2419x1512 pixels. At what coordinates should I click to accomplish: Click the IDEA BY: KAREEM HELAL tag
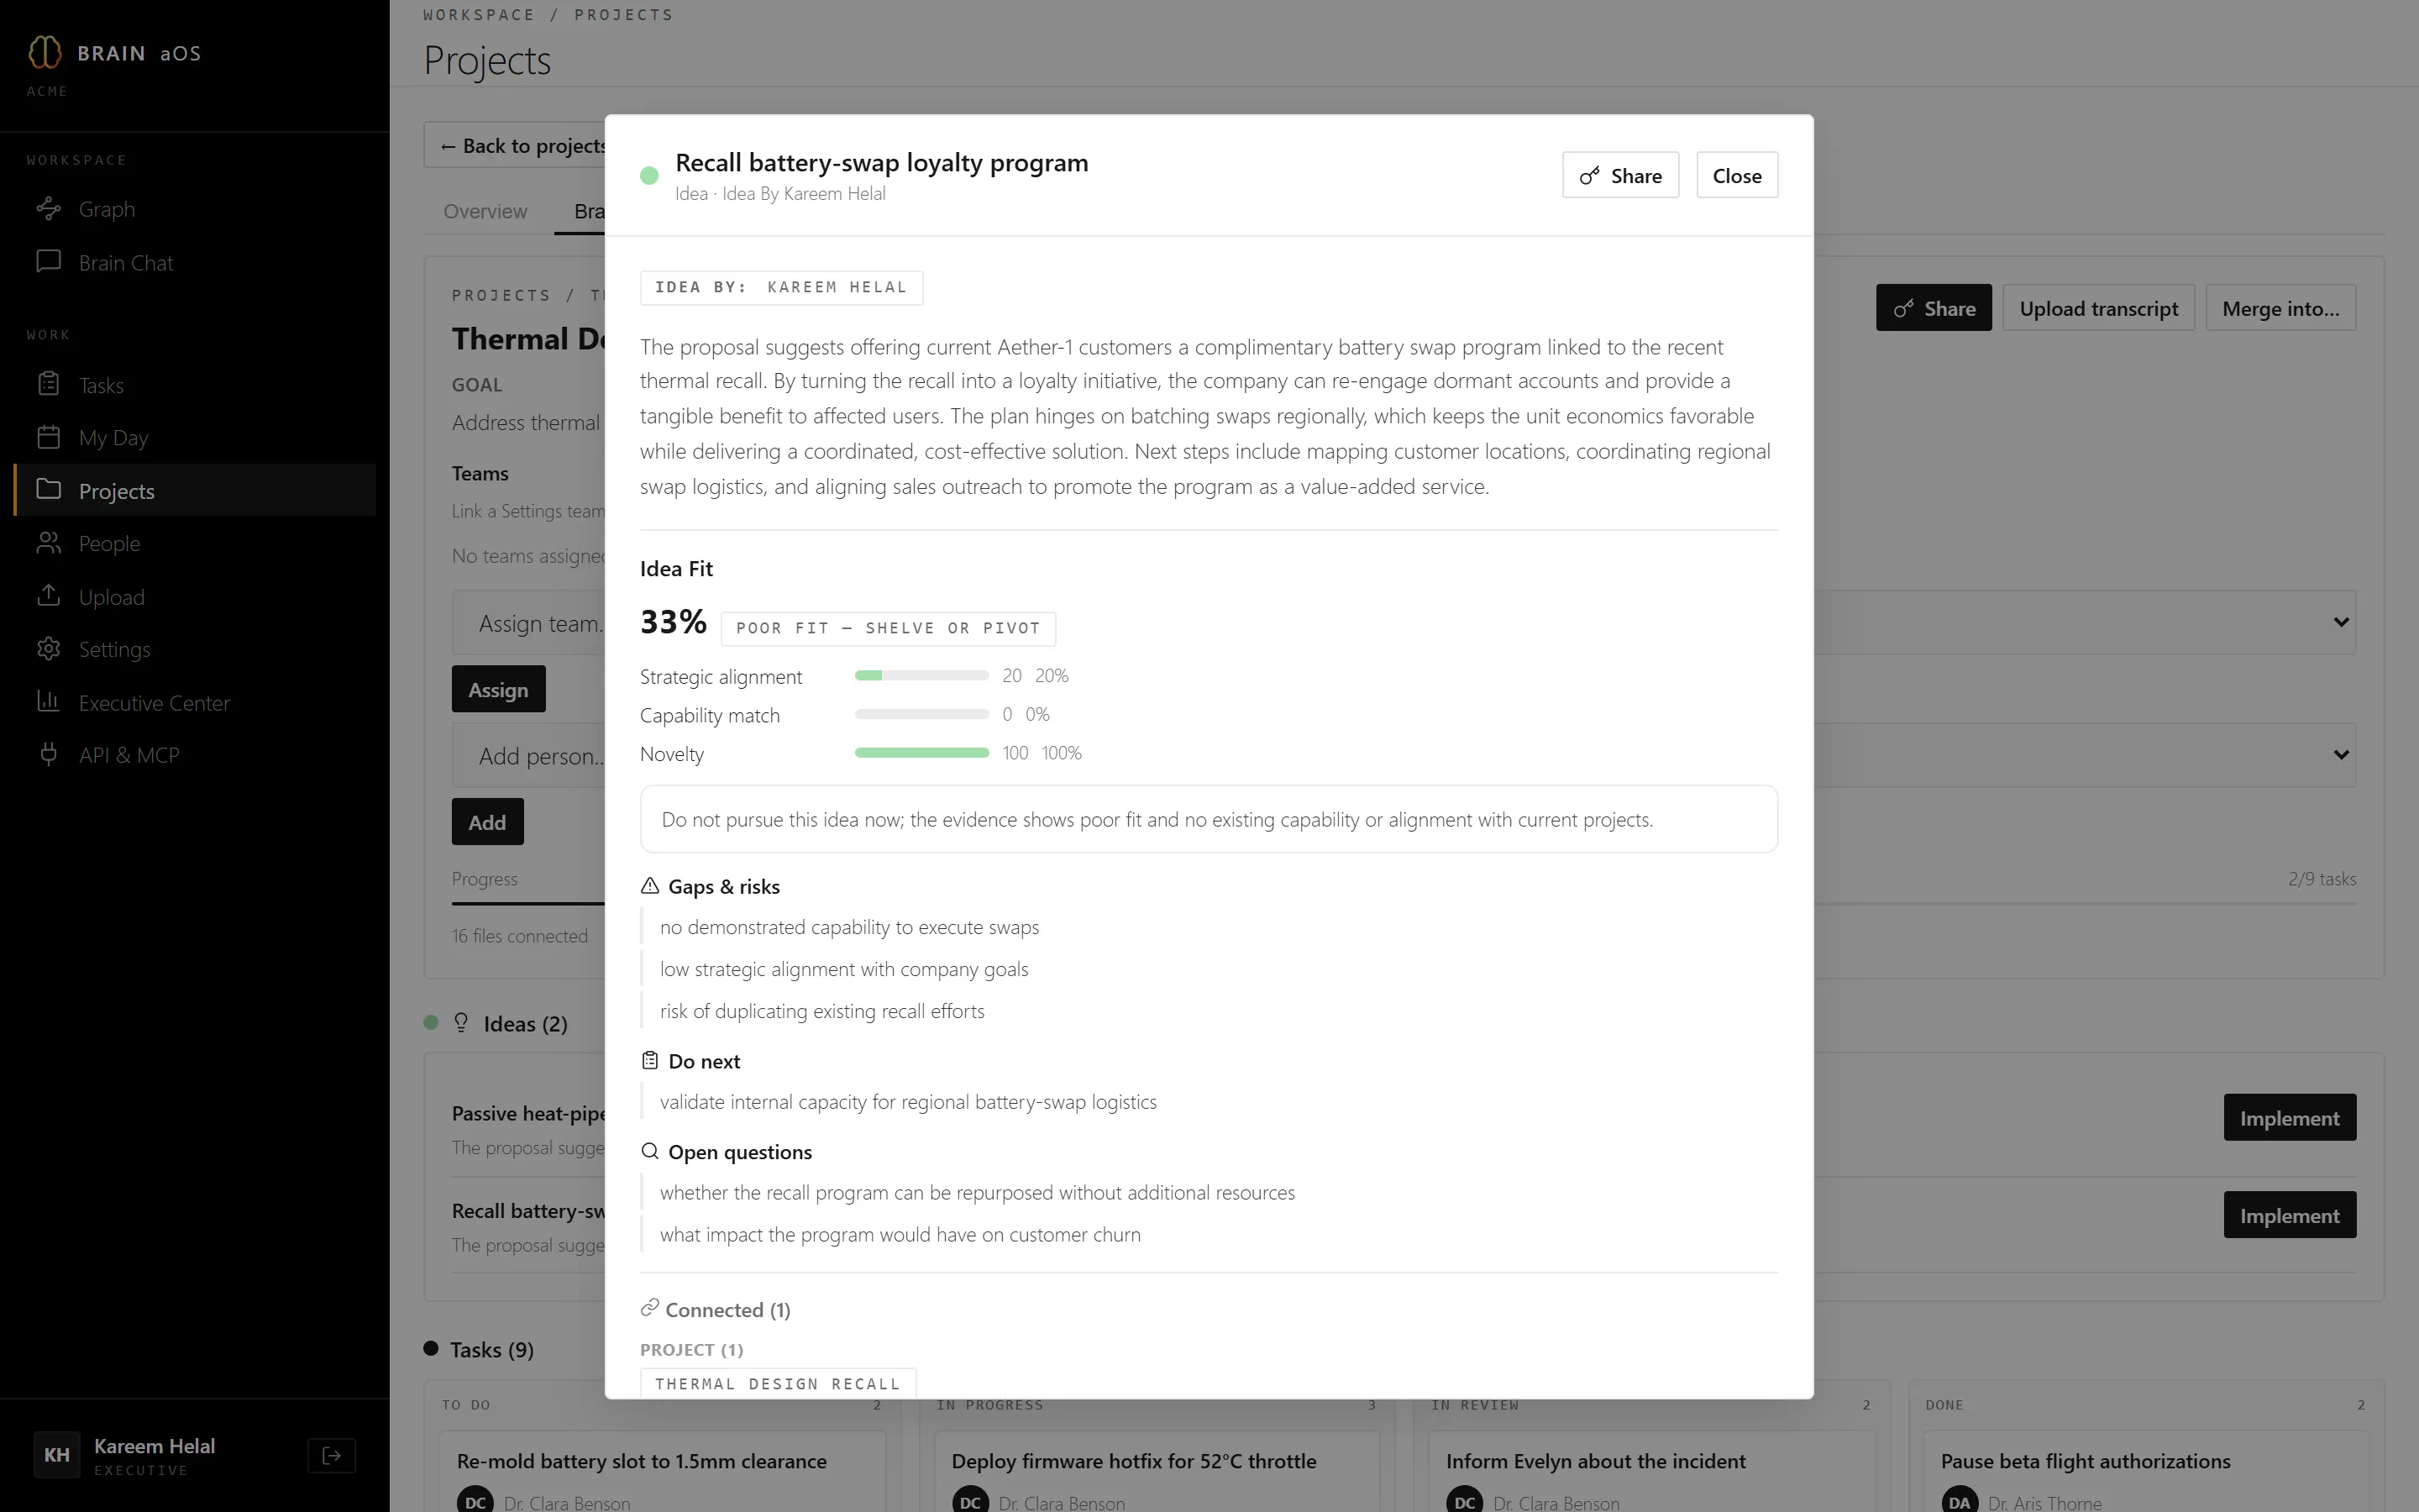(x=780, y=287)
